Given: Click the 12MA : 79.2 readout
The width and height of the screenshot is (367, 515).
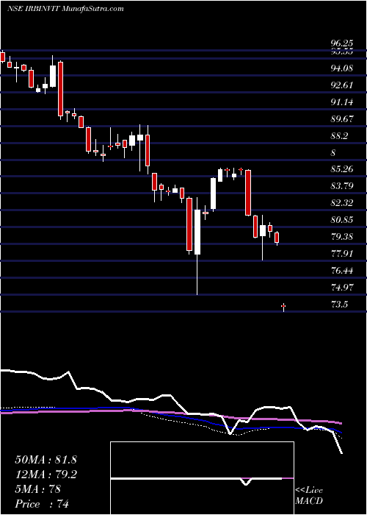Looking at the screenshot, I should 46,475.
